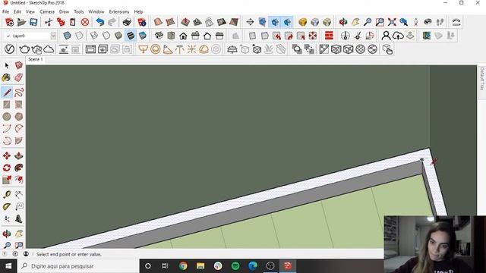
Task: Add a V-Ray omni light
Action: point(191,49)
